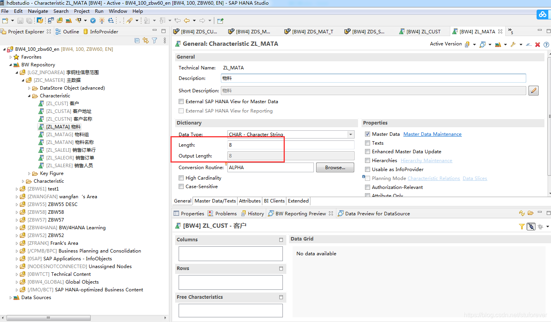Click the wrench tools icon in the editor toolbar
This screenshot has width=551, height=322.
click(x=513, y=45)
